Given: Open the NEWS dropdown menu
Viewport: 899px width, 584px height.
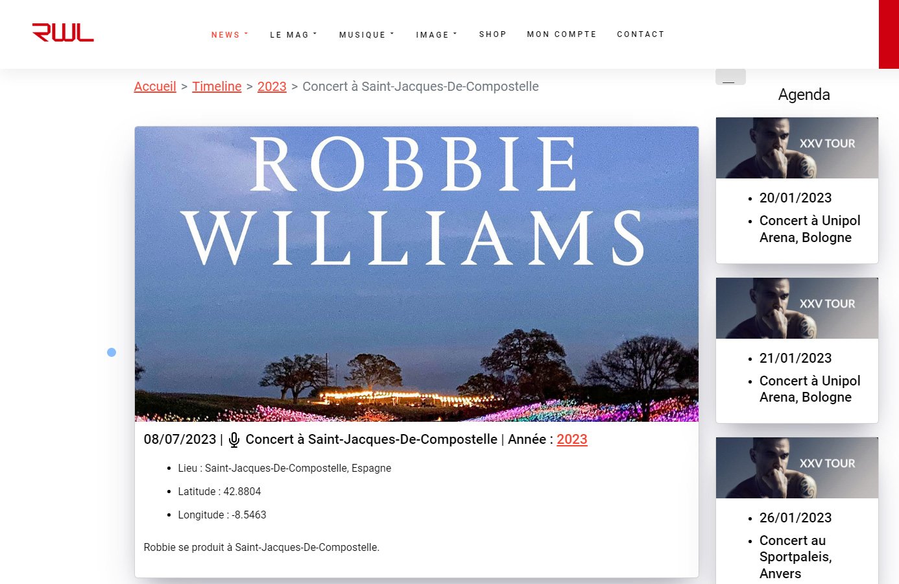Looking at the screenshot, I should (230, 35).
